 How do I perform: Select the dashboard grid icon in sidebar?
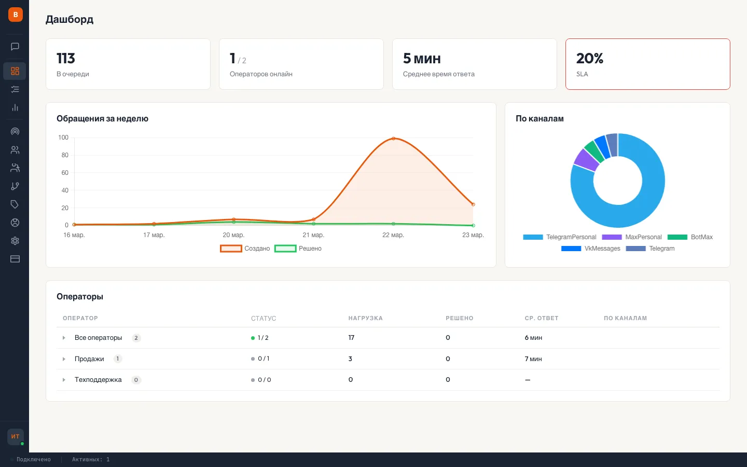click(15, 71)
